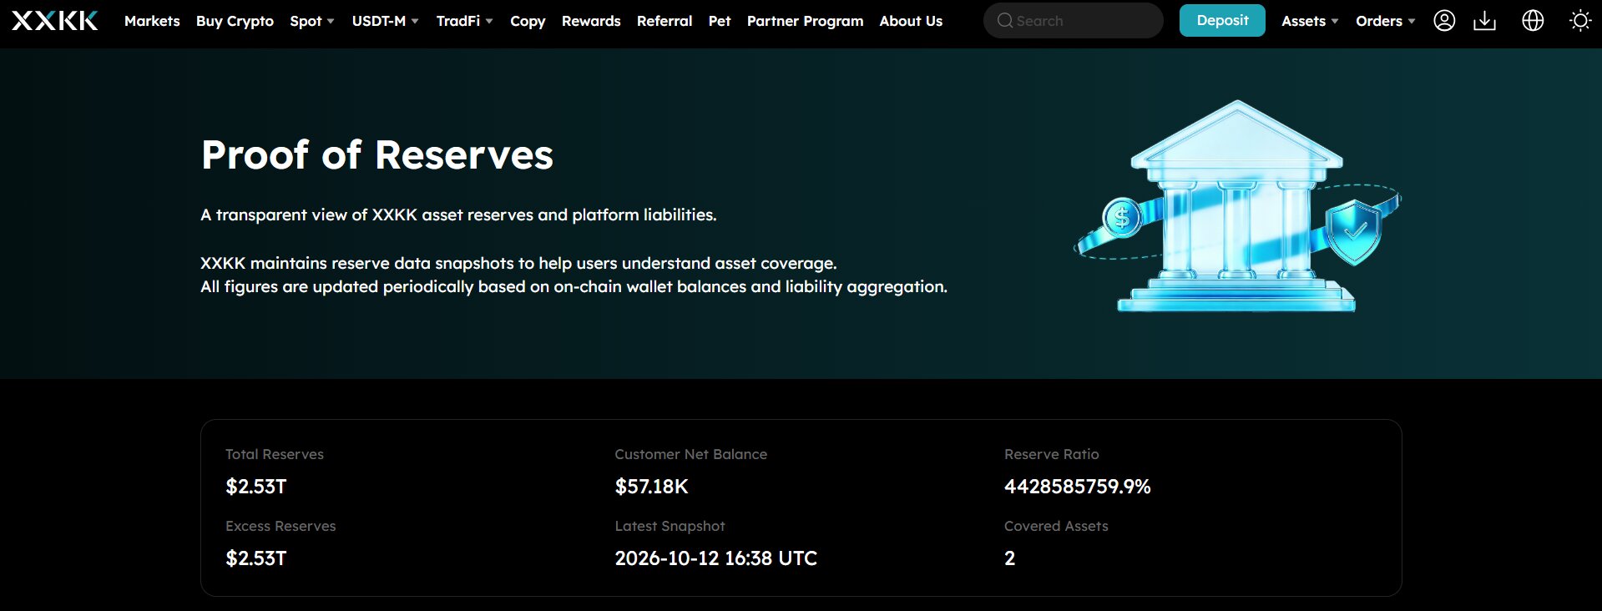Click the XXKK logo
This screenshot has width=1602, height=611.
coord(55,21)
